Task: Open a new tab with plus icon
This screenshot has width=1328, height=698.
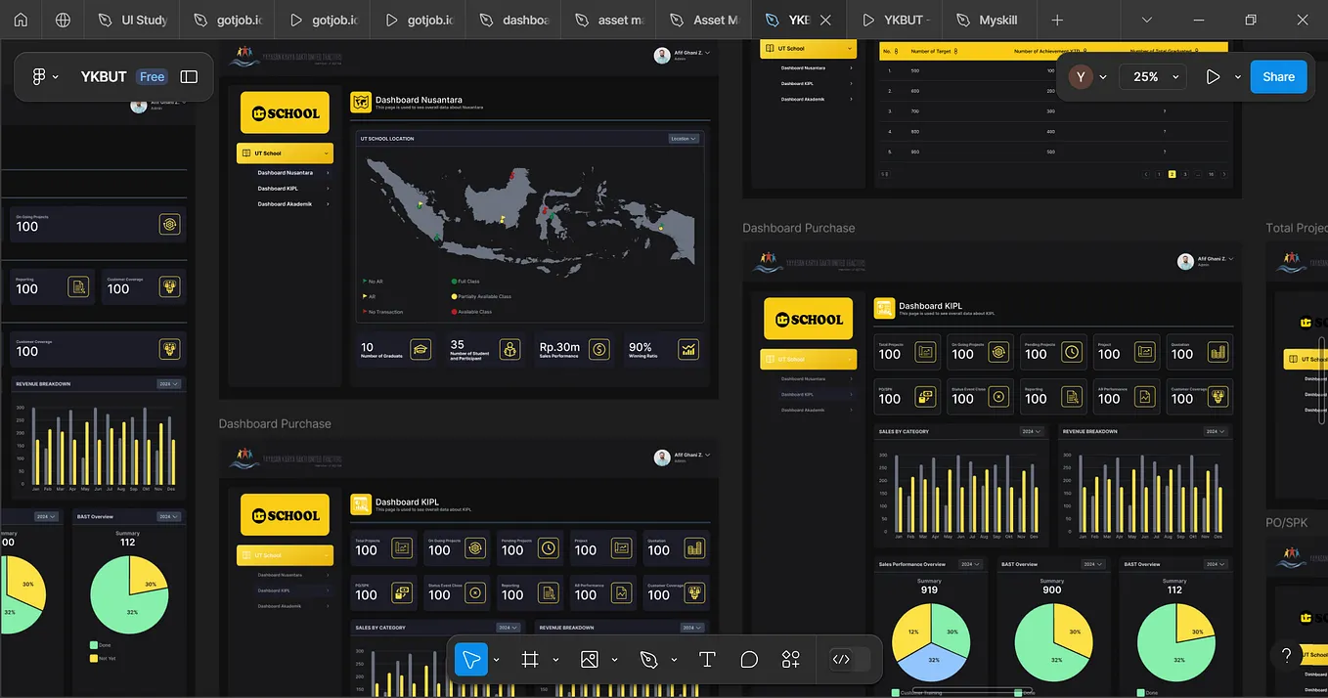Action: (x=1057, y=20)
